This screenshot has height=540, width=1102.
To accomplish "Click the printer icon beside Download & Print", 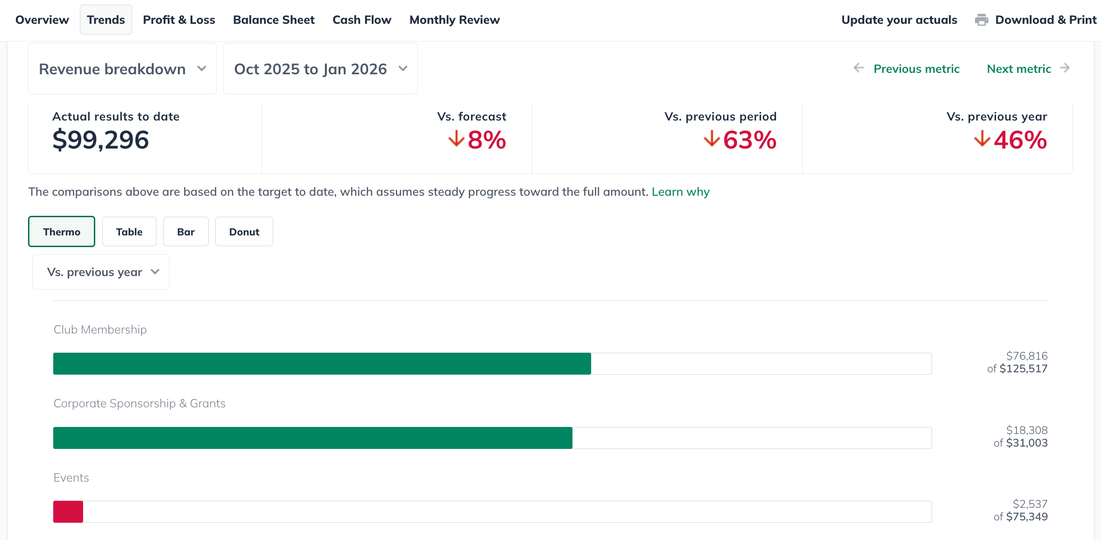I will point(982,20).
